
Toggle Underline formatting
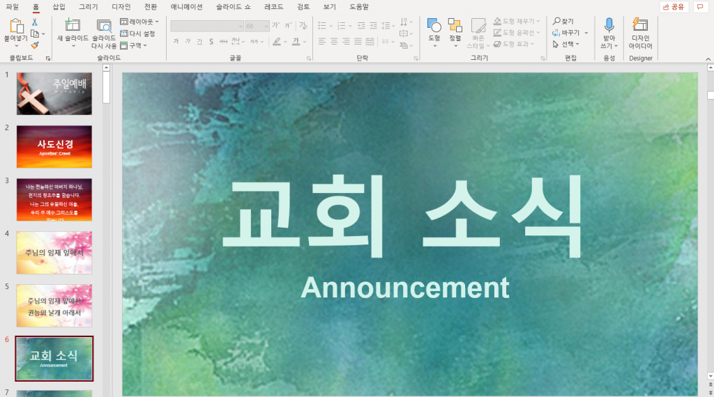199,41
